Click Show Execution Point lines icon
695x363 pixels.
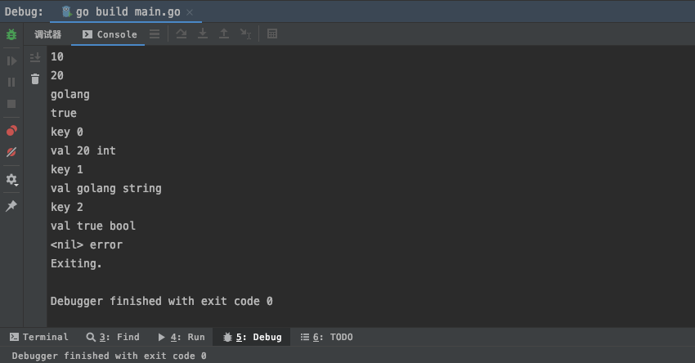click(155, 34)
